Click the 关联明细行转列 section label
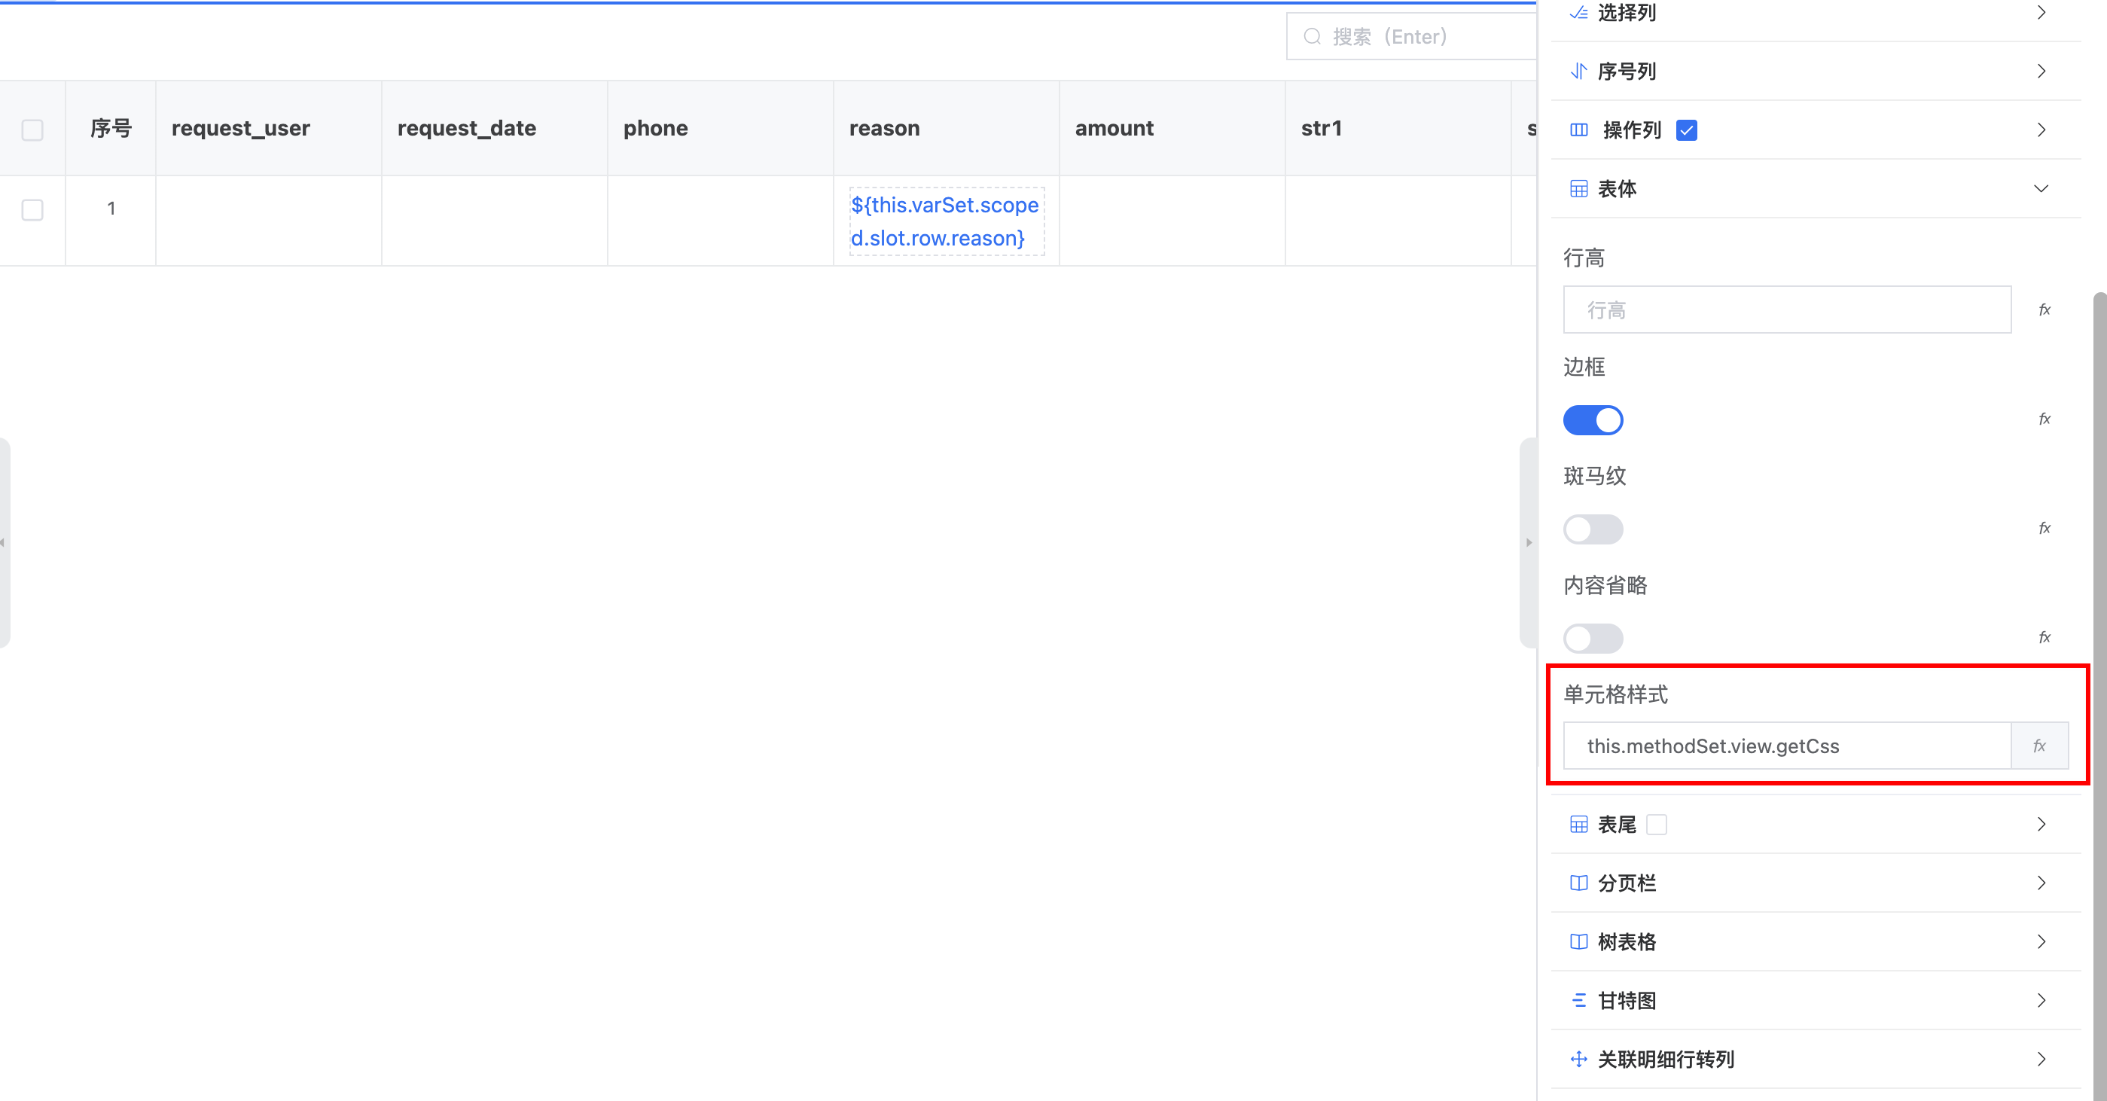This screenshot has height=1101, width=2107. [x=1665, y=1060]
